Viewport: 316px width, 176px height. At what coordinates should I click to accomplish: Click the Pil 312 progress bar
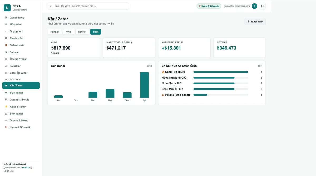[221, 95]
